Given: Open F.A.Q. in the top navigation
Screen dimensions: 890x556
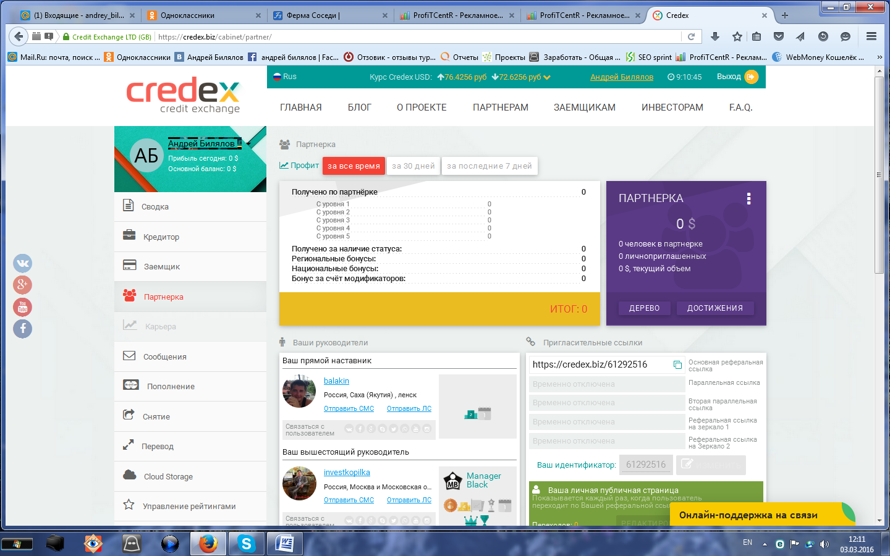Looking at the screenshot, I should 741,107.
